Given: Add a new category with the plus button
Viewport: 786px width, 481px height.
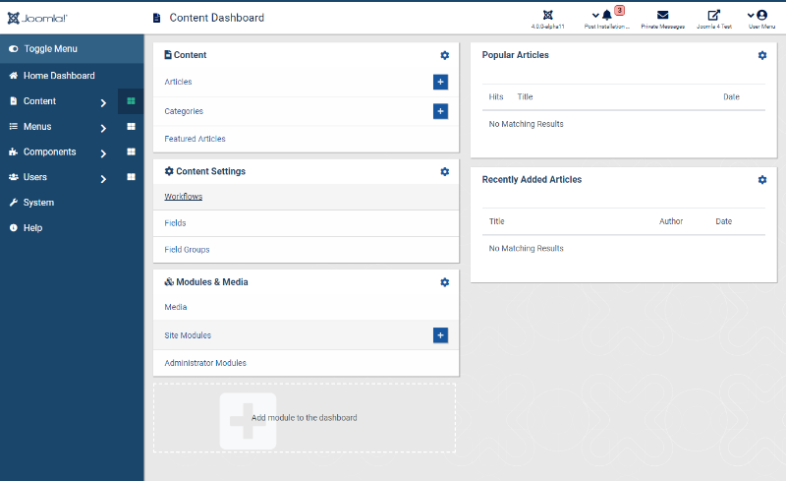Looking at the screenshot, I should [x=440, y=111].
